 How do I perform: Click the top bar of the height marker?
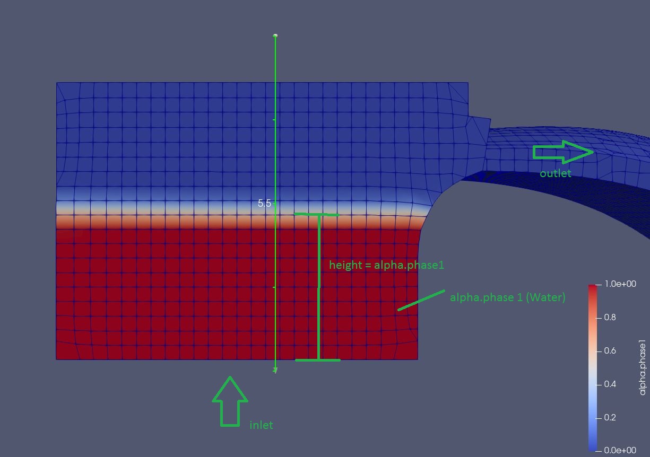[x=317, y=214]
